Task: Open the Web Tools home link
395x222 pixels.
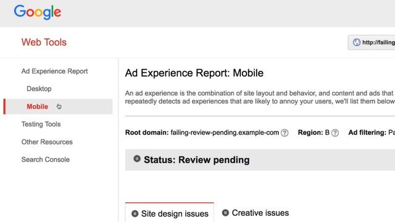Action: click(44, 43)
